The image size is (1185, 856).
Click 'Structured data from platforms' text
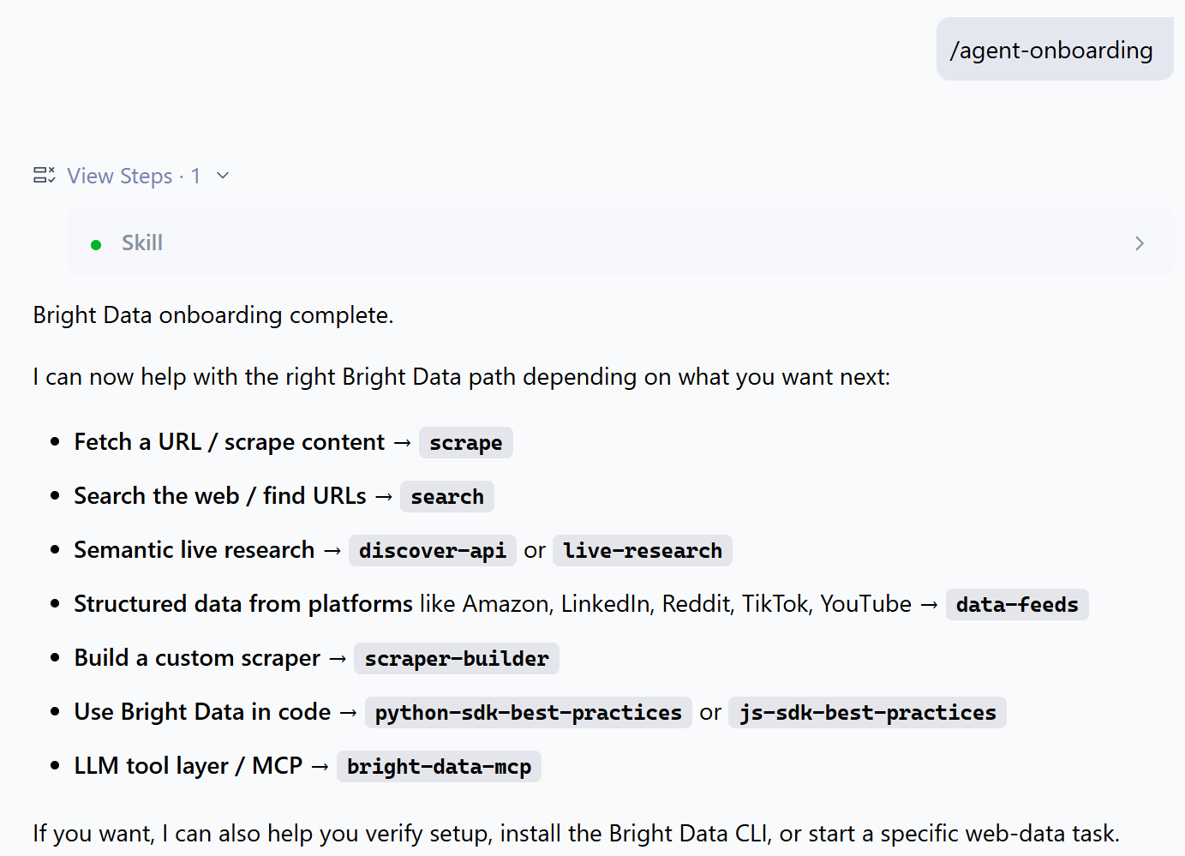coord(243,604)
